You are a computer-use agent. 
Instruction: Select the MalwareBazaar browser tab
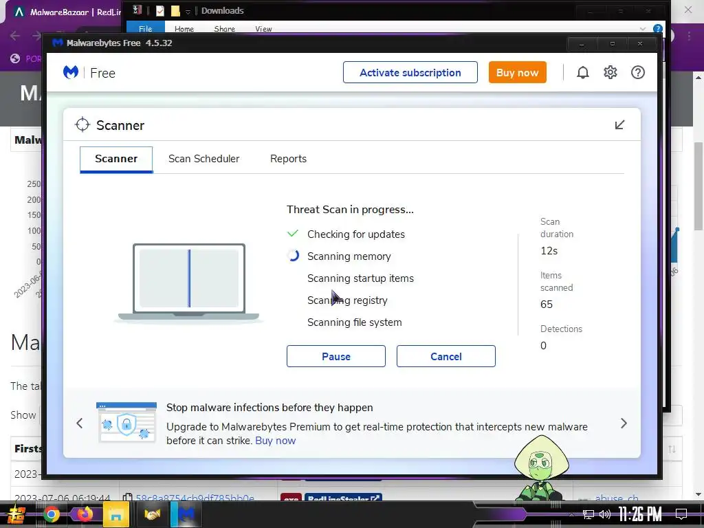coord(67,12)
